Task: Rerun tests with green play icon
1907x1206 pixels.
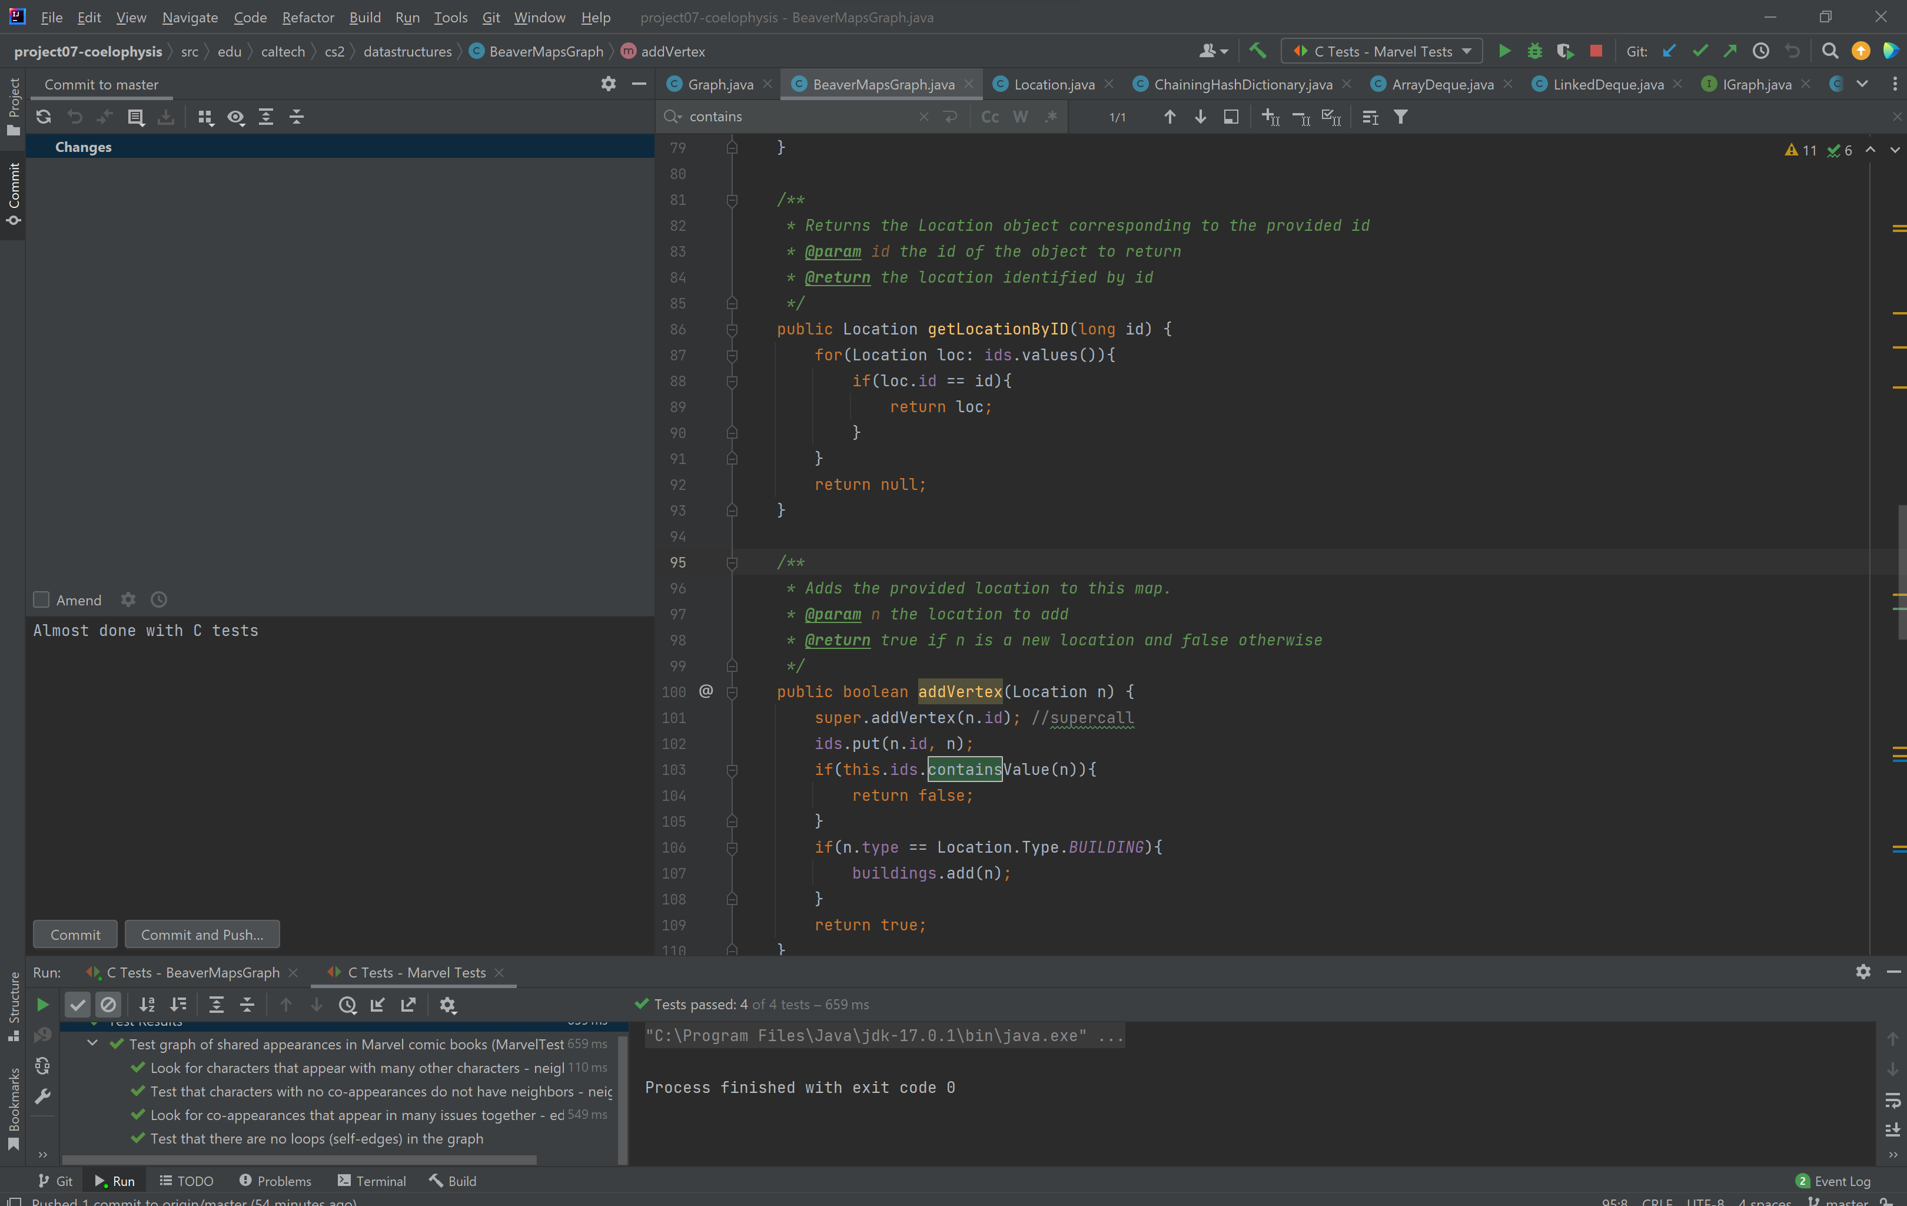Action: [x=43, y=1005]
